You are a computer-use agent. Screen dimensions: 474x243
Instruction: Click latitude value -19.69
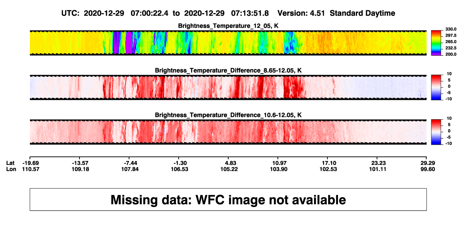click(x=31, y=163)
